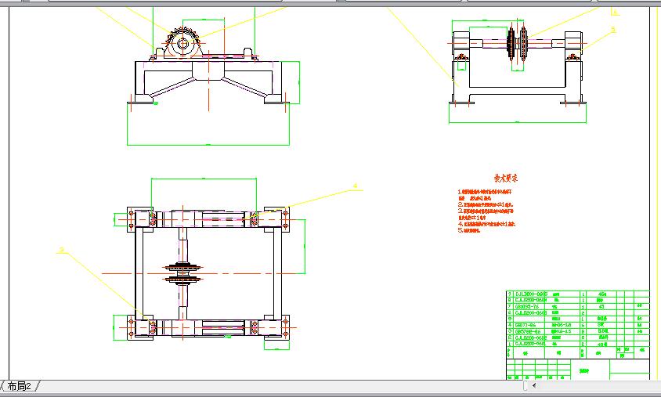Image resolution: width=661 pixels, height=397 pixels.
Task: Click the parts list row numbered 4
Action: pyautogui.click(x=577, y=325)
